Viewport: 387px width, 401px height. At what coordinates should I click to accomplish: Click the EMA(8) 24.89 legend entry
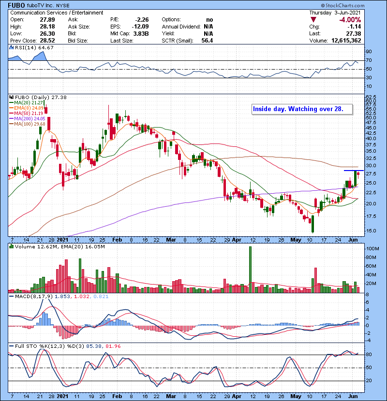26,108
